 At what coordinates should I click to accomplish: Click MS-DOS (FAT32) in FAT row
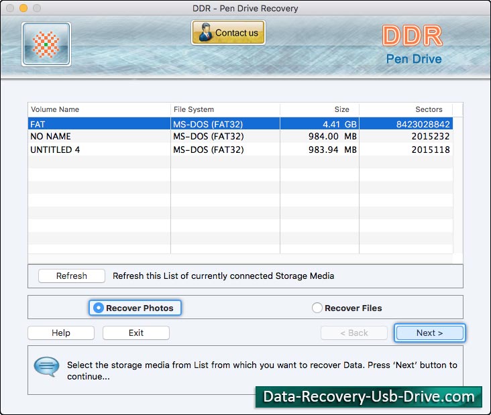tap(208, 124)
